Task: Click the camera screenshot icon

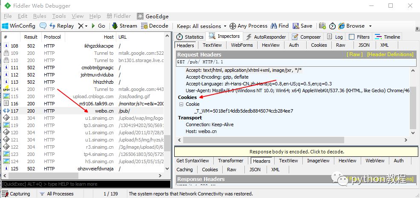Action: pos(322,26)
